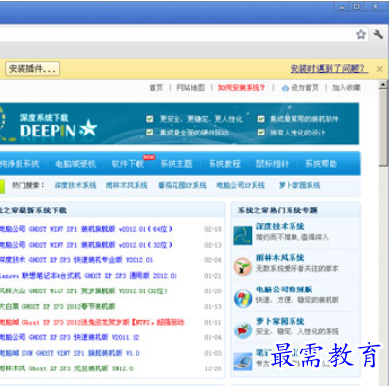The height and width of the screenshot is (386, 389).
Task: Open the 系统主题 navigation tab
Action: tap(176, 164)
